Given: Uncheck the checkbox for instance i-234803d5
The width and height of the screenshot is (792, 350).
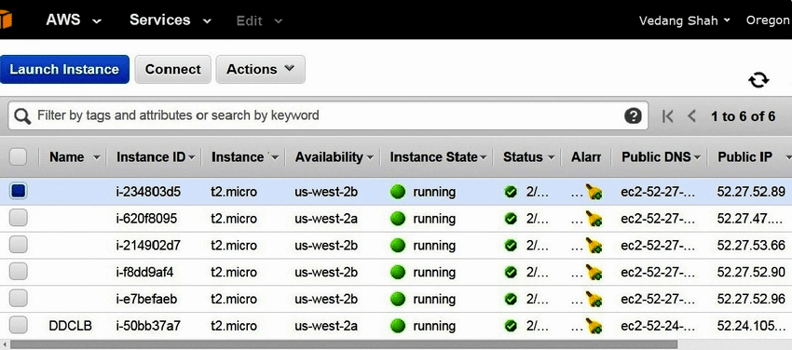Looking at the screenshot, I should click(x=19, y=191).
